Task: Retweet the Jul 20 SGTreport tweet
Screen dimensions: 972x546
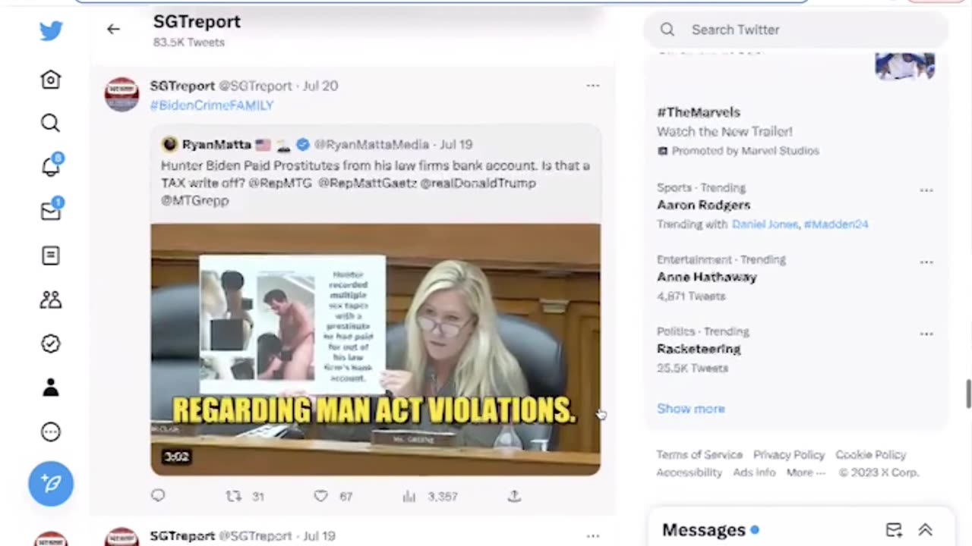Action: [x=234, y=496]
